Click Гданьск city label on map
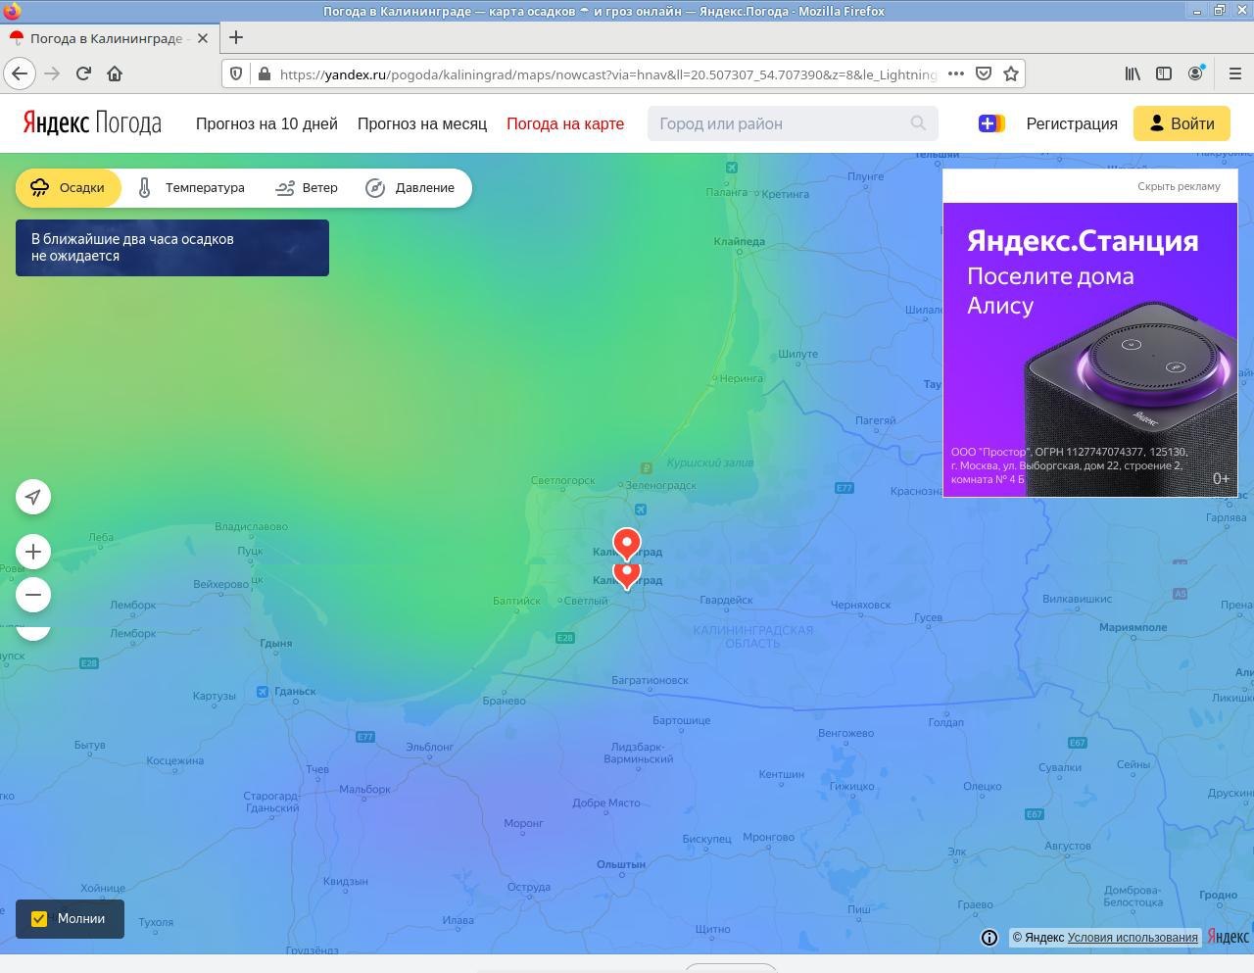This screenshot has width=1254, height=973. (x=295, y=691)
